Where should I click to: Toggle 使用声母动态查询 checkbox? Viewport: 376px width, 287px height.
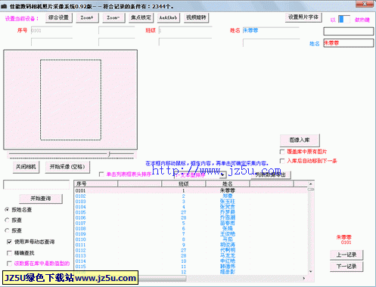[9, 242]
